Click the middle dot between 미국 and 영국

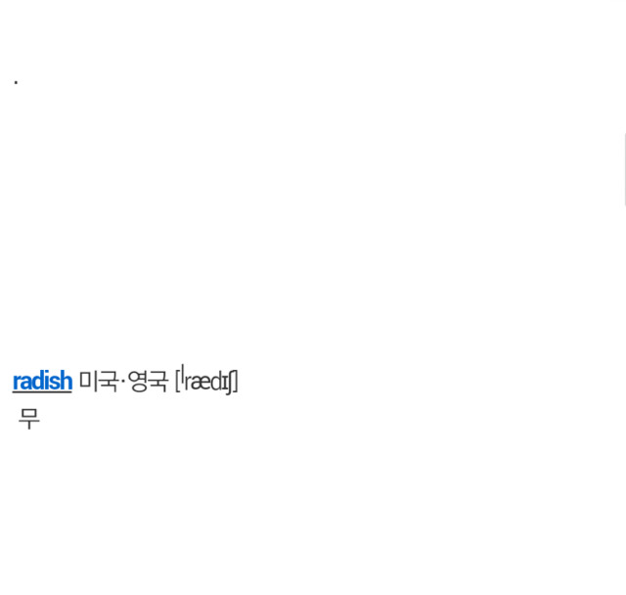coord(122,382)
